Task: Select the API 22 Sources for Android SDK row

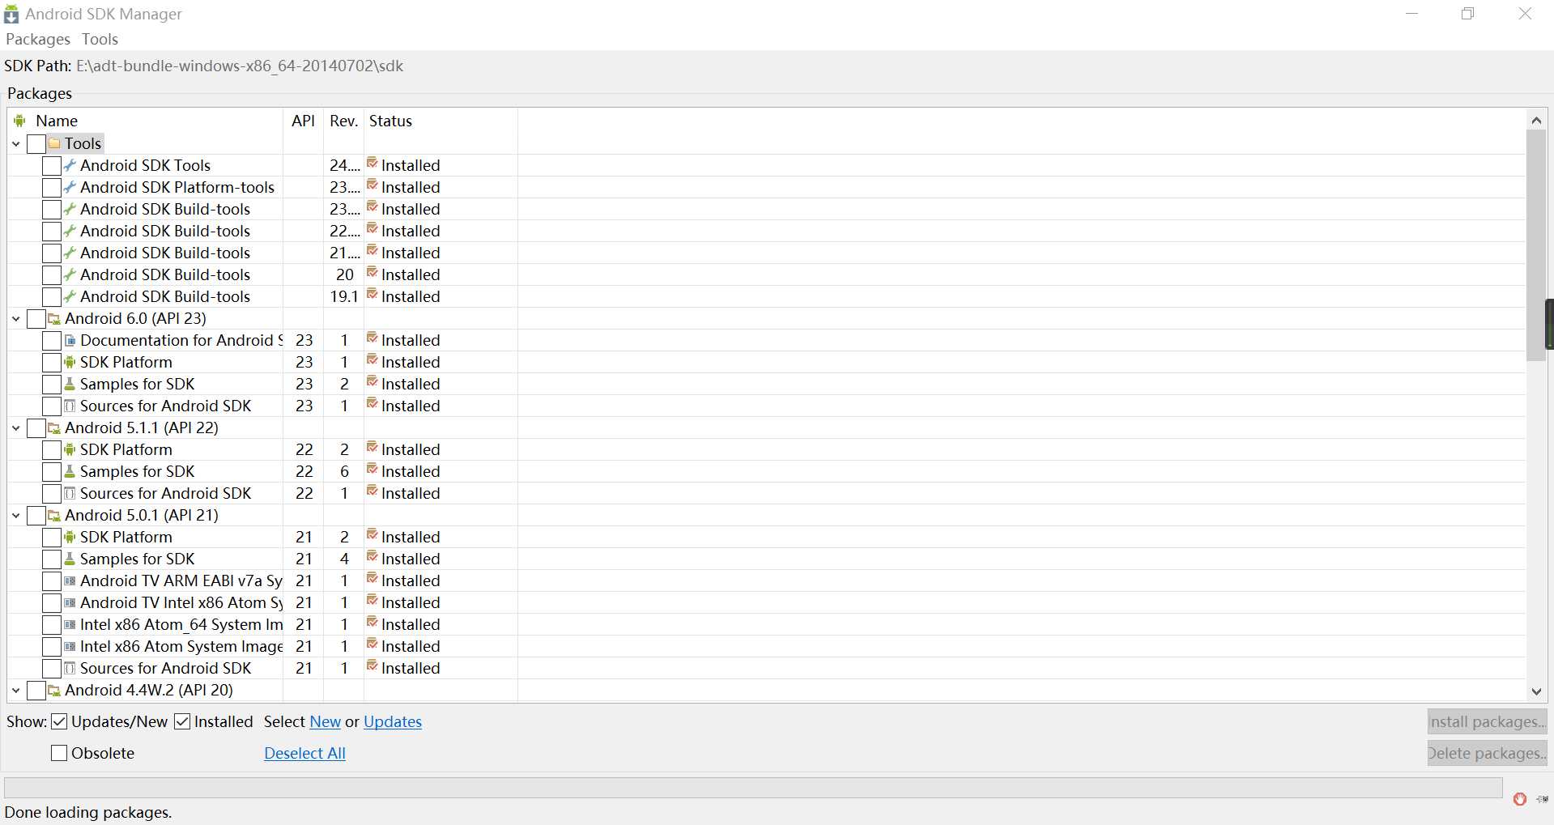Action: click(x=766, y=493)
